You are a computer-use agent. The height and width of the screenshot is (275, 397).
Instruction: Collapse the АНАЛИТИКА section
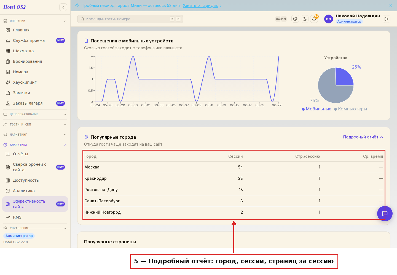(x=35, y=145)
